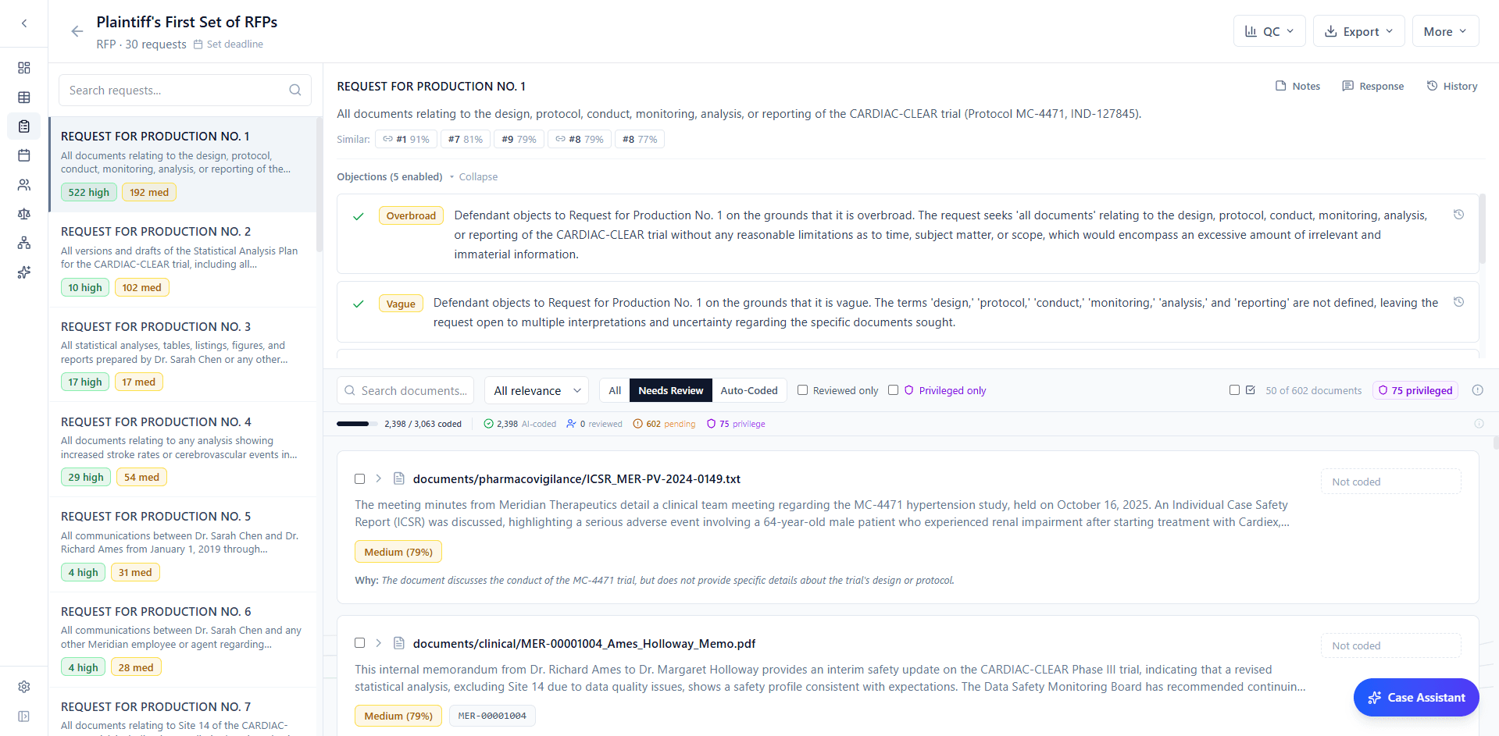The image size is (1499, 736).
Task: Toggle the select-all documents checkbox
Action: pos(1234,389)
